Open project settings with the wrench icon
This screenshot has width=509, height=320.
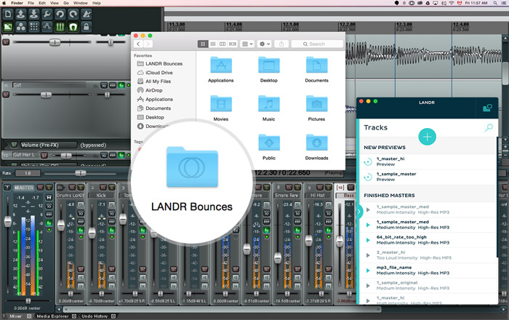click(x=47, y=14)
